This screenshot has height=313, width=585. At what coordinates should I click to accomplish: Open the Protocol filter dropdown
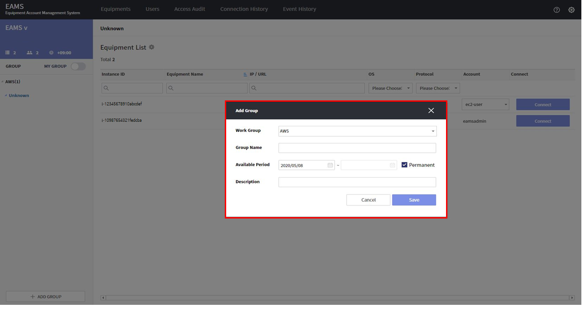[x=438, y=88]
